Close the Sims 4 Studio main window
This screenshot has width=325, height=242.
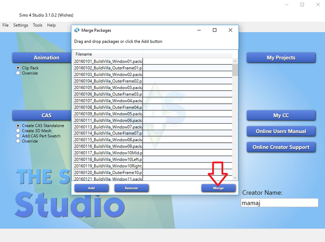click(318, 4)
